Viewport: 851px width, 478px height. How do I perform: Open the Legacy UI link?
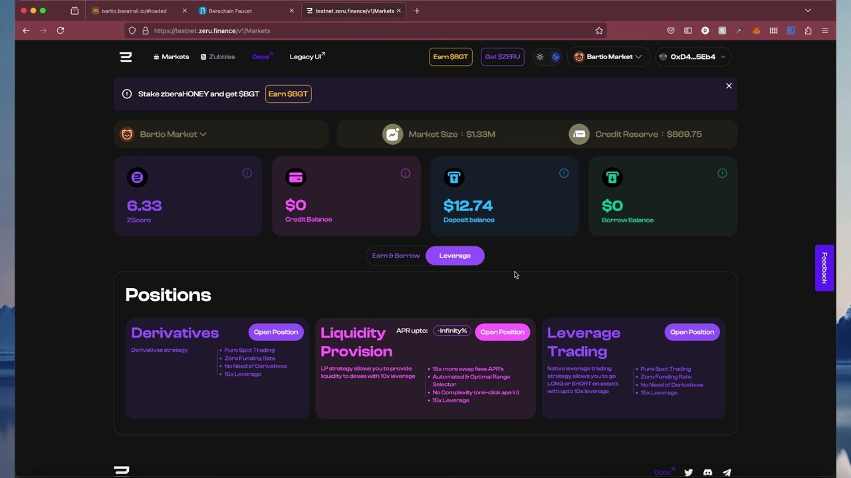pyautogui.click(x=307, y=57)
